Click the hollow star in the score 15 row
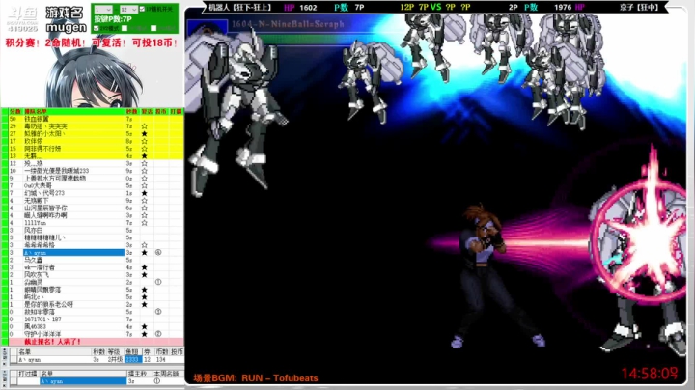 (144, 149)
